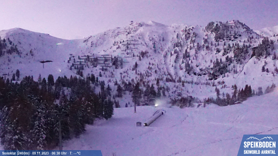Click the temperature reading T: --°C
Viewport: 278px width, 156px height.
75,153
